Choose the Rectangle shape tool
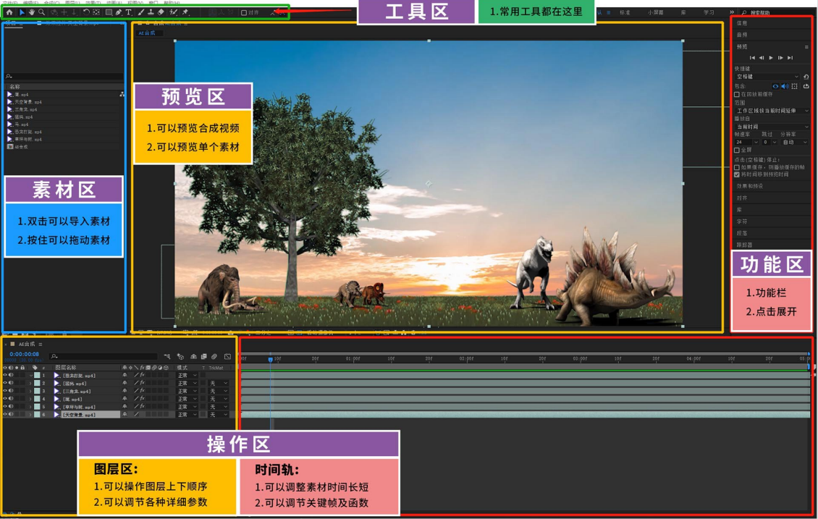The height and width of the screenshot is (519, 818). [109, 12]
